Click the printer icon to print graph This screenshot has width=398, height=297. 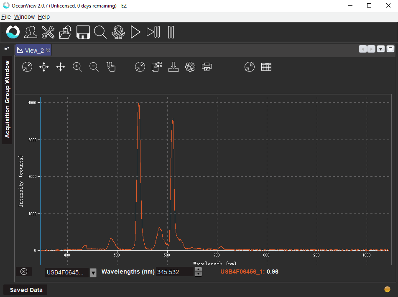point(207,67)
